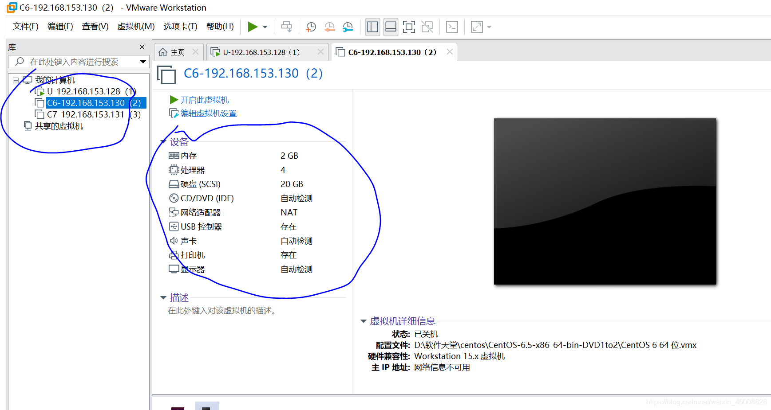Screen dimensions: 771x410
Task: Click the 配置文件 vmx path text
Action: pyautogui.click(x=555, y=345)
